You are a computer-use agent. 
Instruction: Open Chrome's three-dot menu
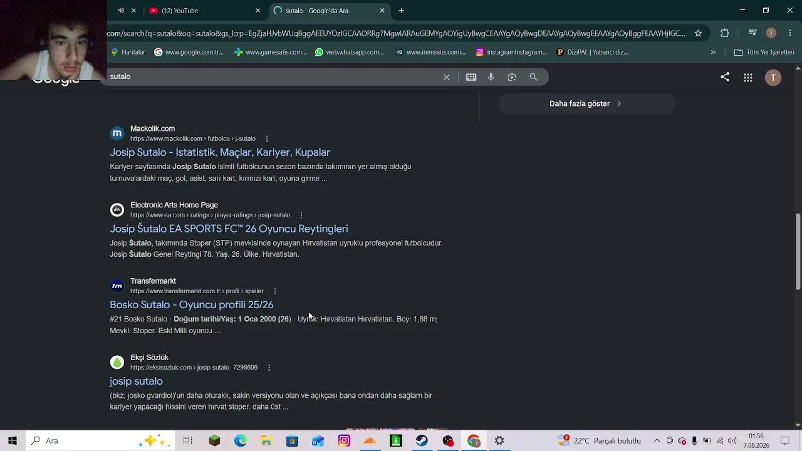pos(790,33)
